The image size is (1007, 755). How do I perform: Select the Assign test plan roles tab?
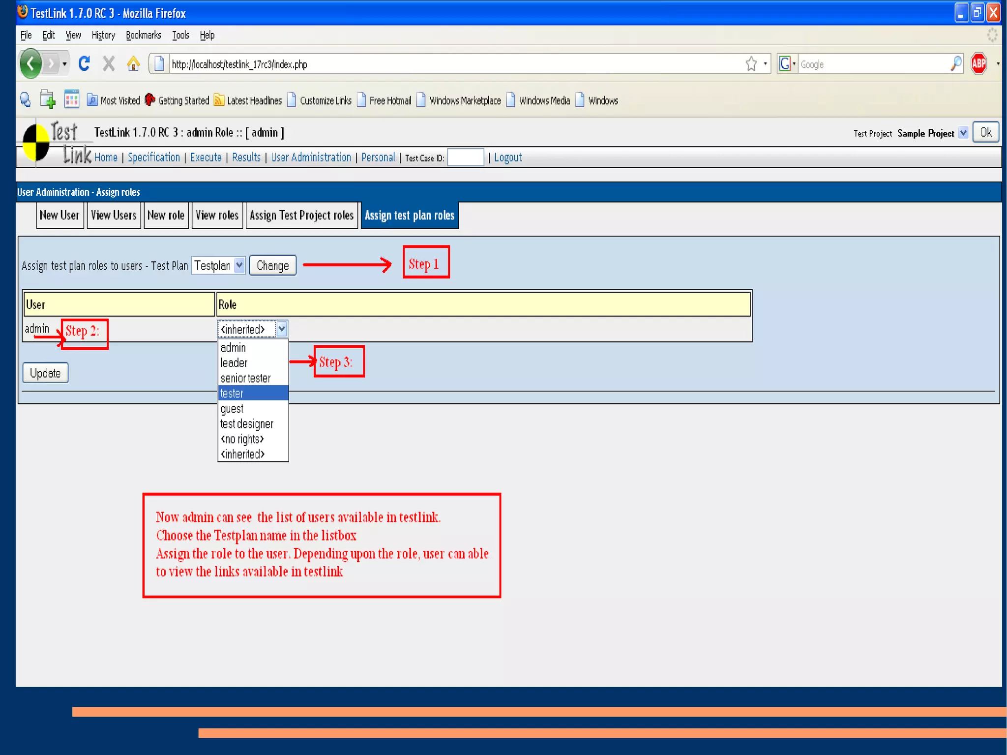410,215
